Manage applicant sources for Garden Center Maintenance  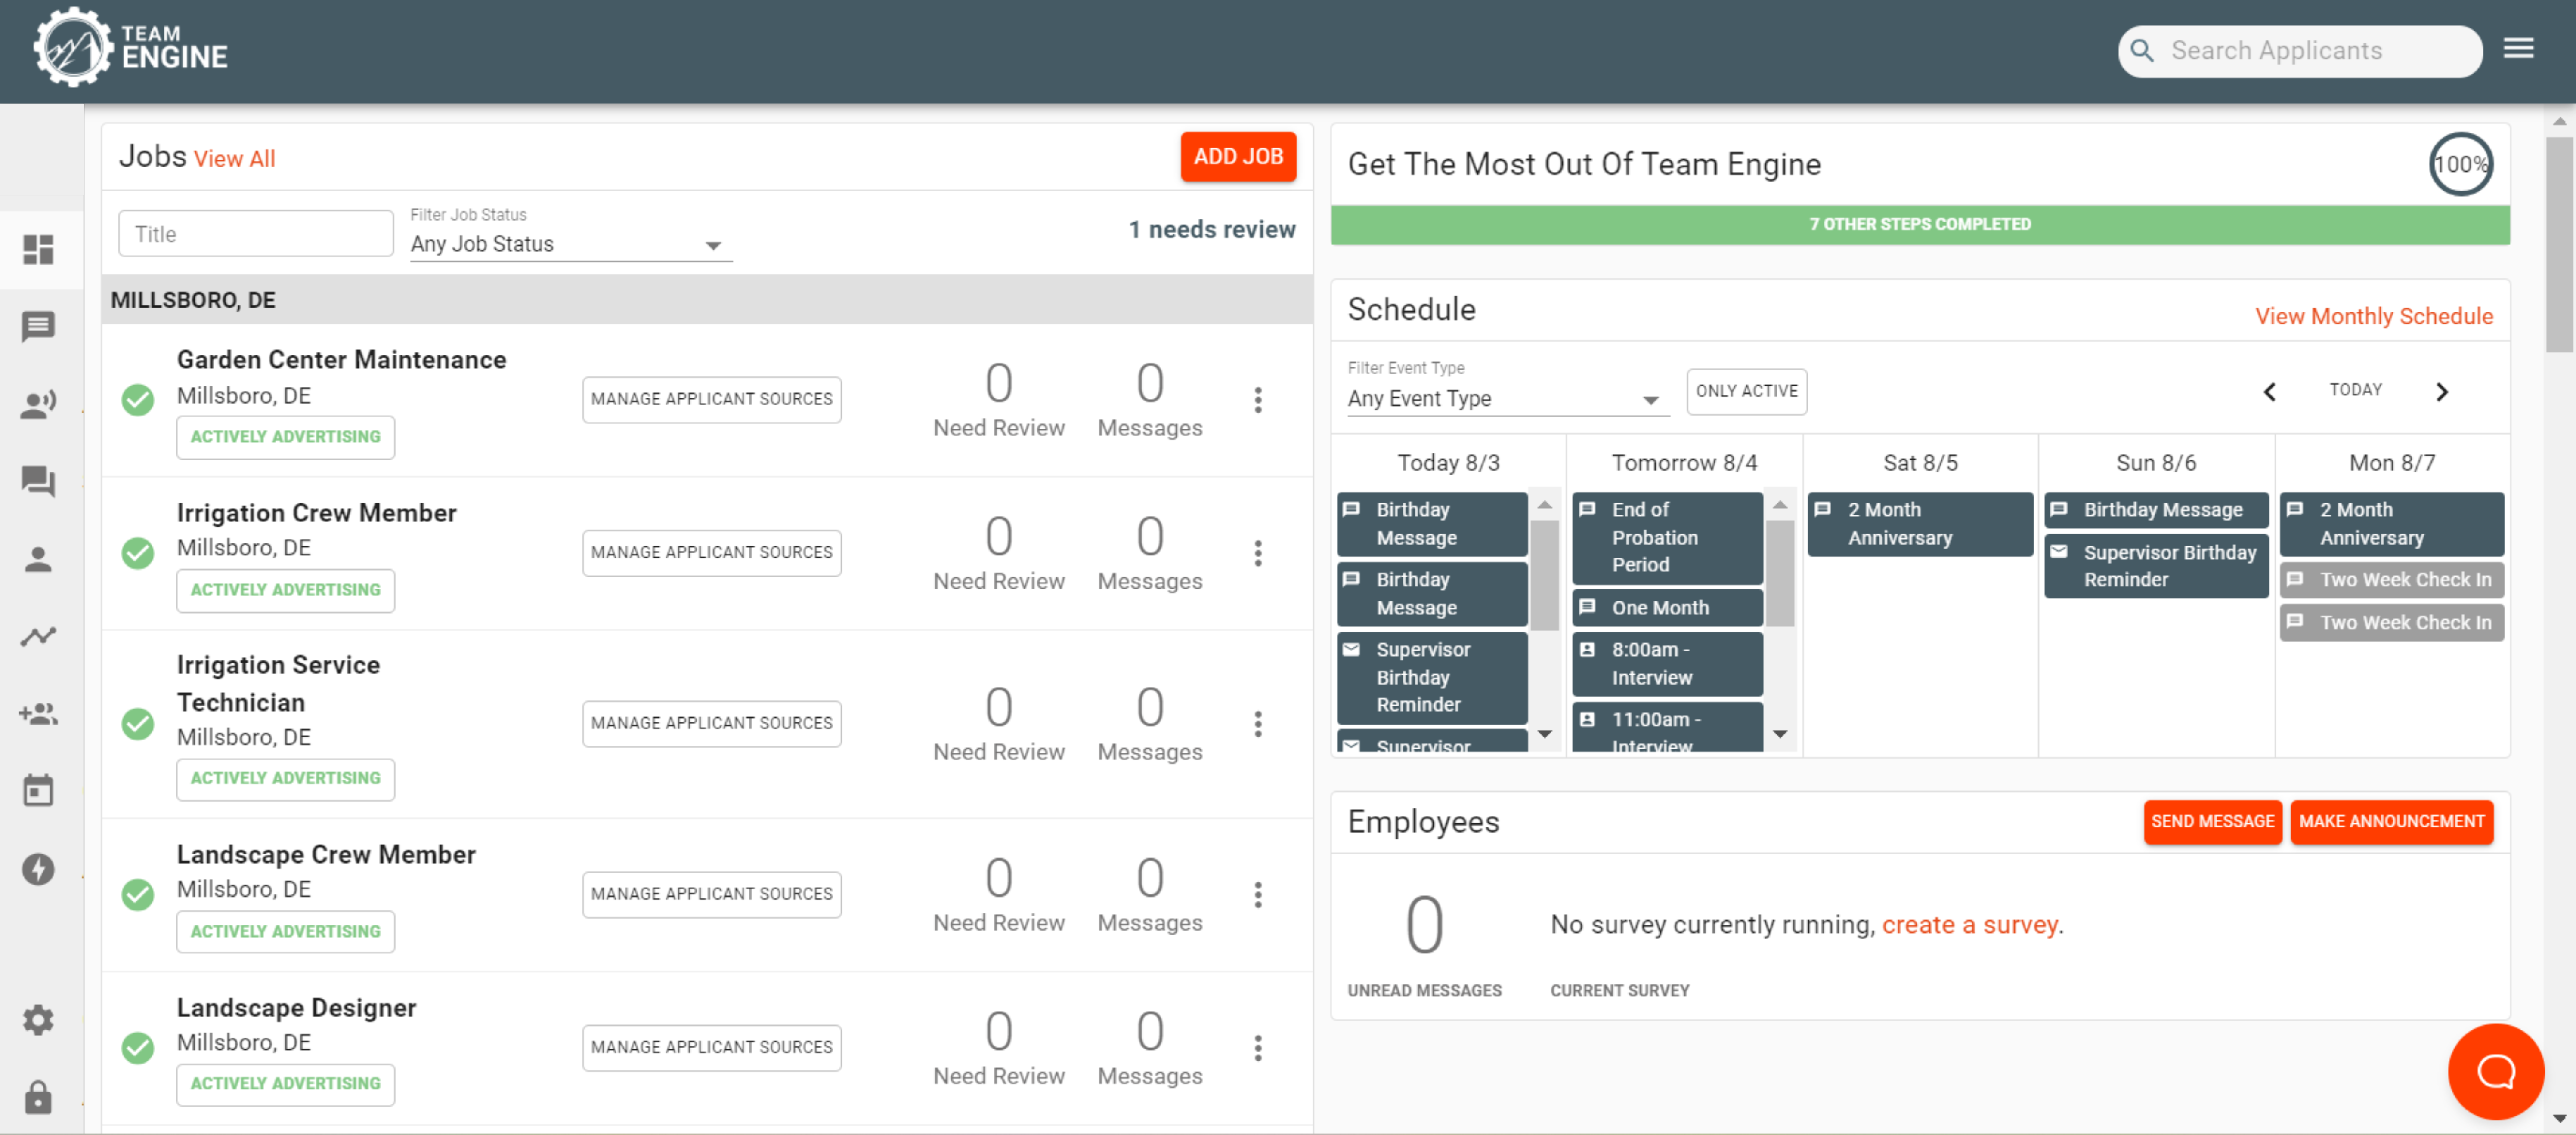711,399
